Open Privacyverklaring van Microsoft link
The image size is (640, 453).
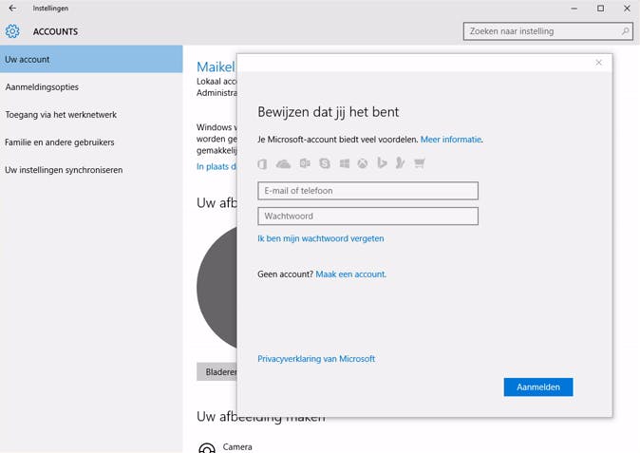(x=316, y=359)
